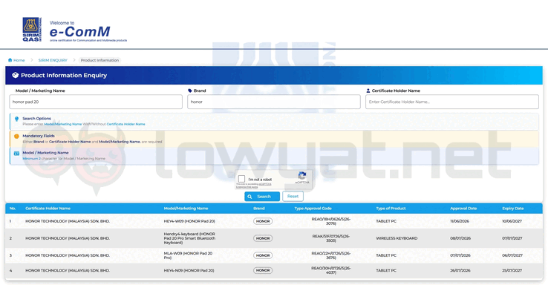Sort by Certificate Holder Name column header
This screenshot has width=548, height=308.
coord(48,209)
